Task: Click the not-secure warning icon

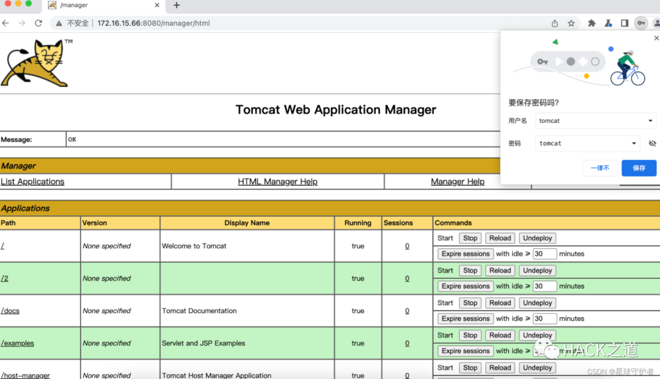Action: (x=59, y=23)
